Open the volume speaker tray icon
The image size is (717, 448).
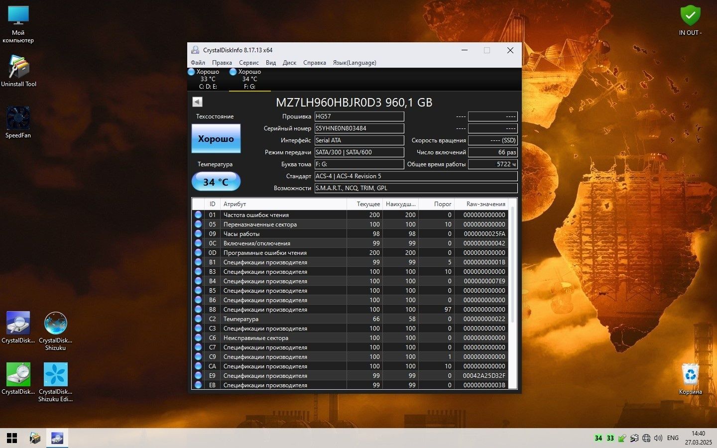658,438
